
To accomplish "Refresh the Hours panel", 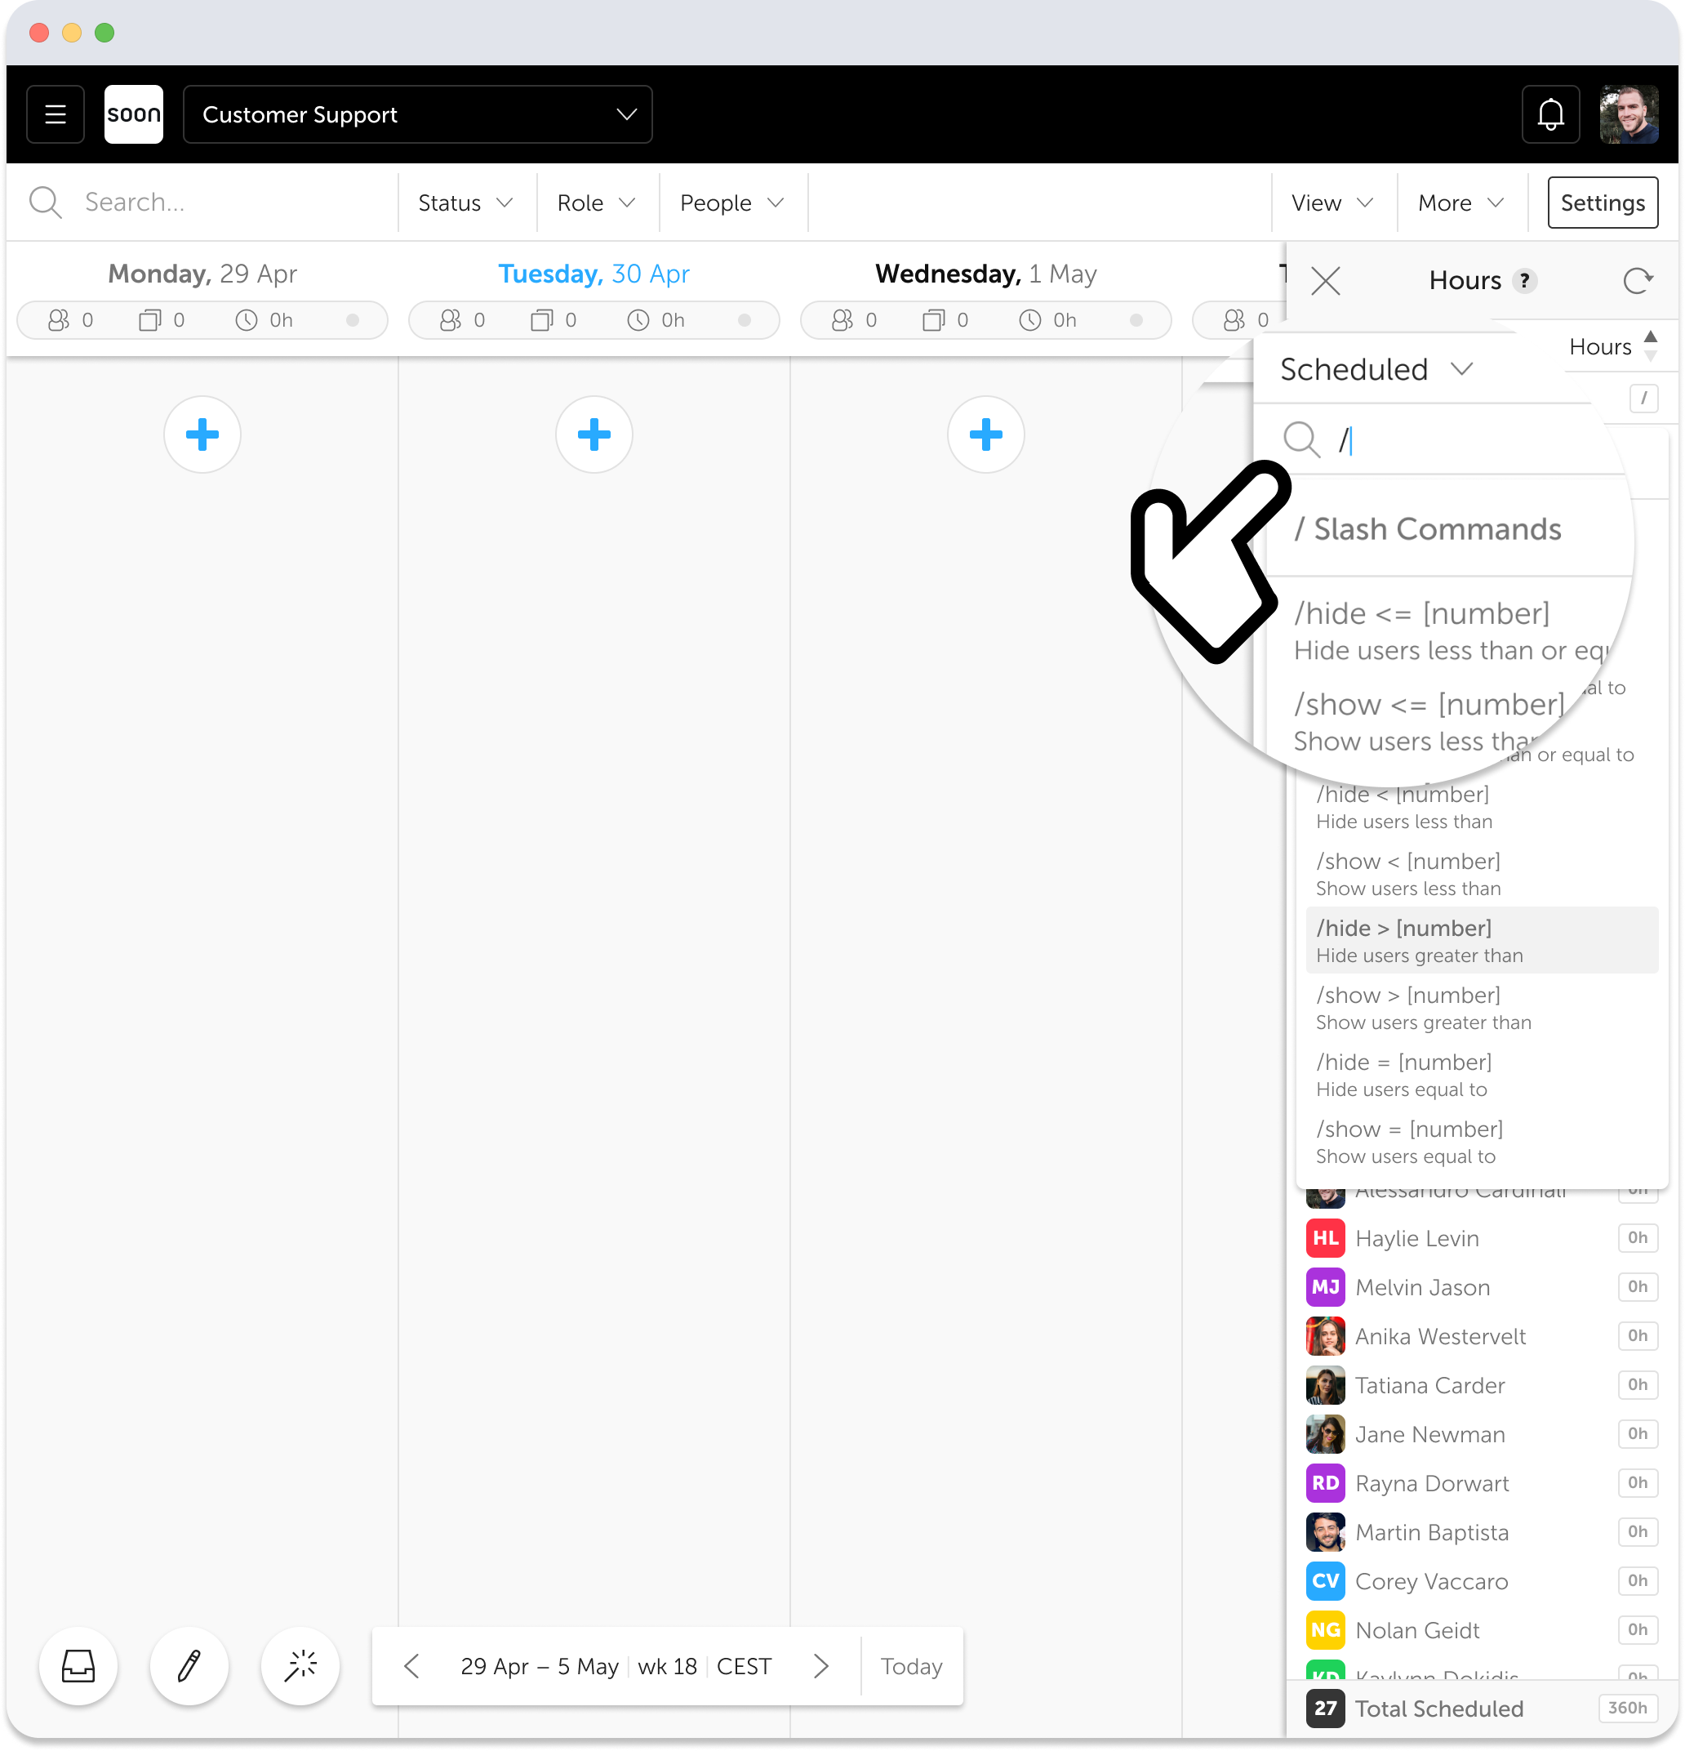I will pos(1637,280).
